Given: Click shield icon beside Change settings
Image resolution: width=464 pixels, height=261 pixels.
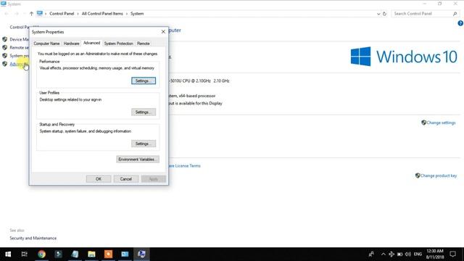Looking at the screenshot, I should pyautogui.click(x=423, y=123).
